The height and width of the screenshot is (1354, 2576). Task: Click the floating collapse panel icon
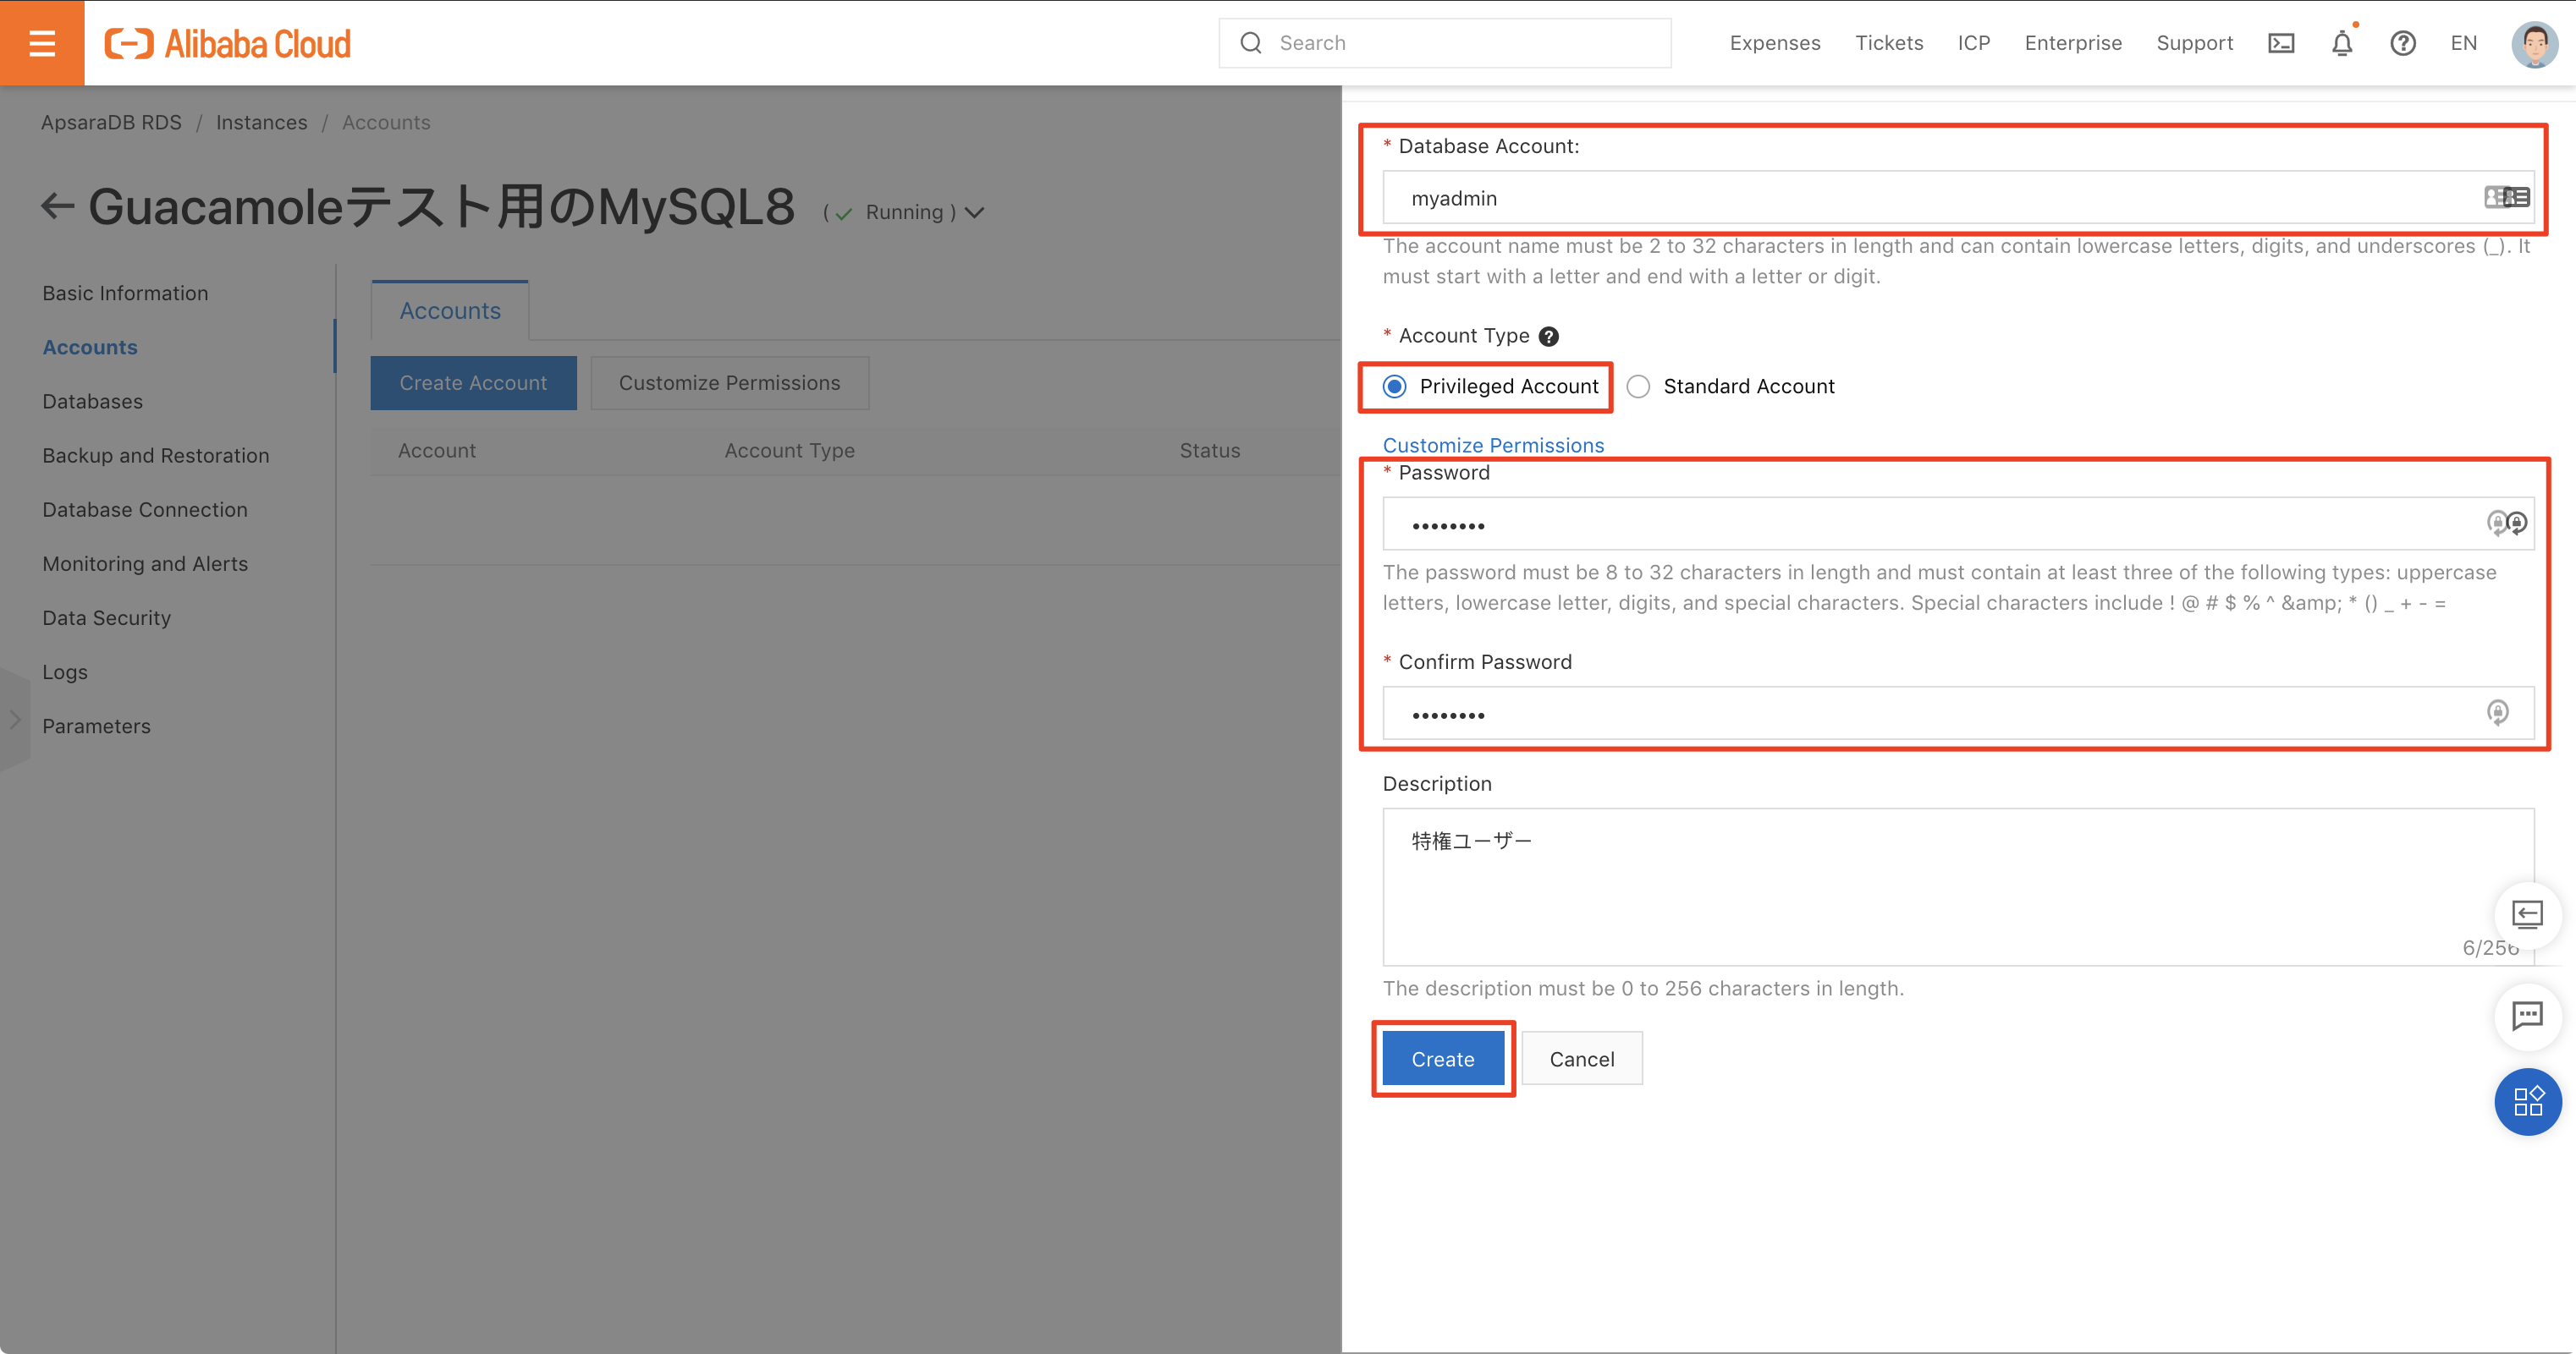2528,914
